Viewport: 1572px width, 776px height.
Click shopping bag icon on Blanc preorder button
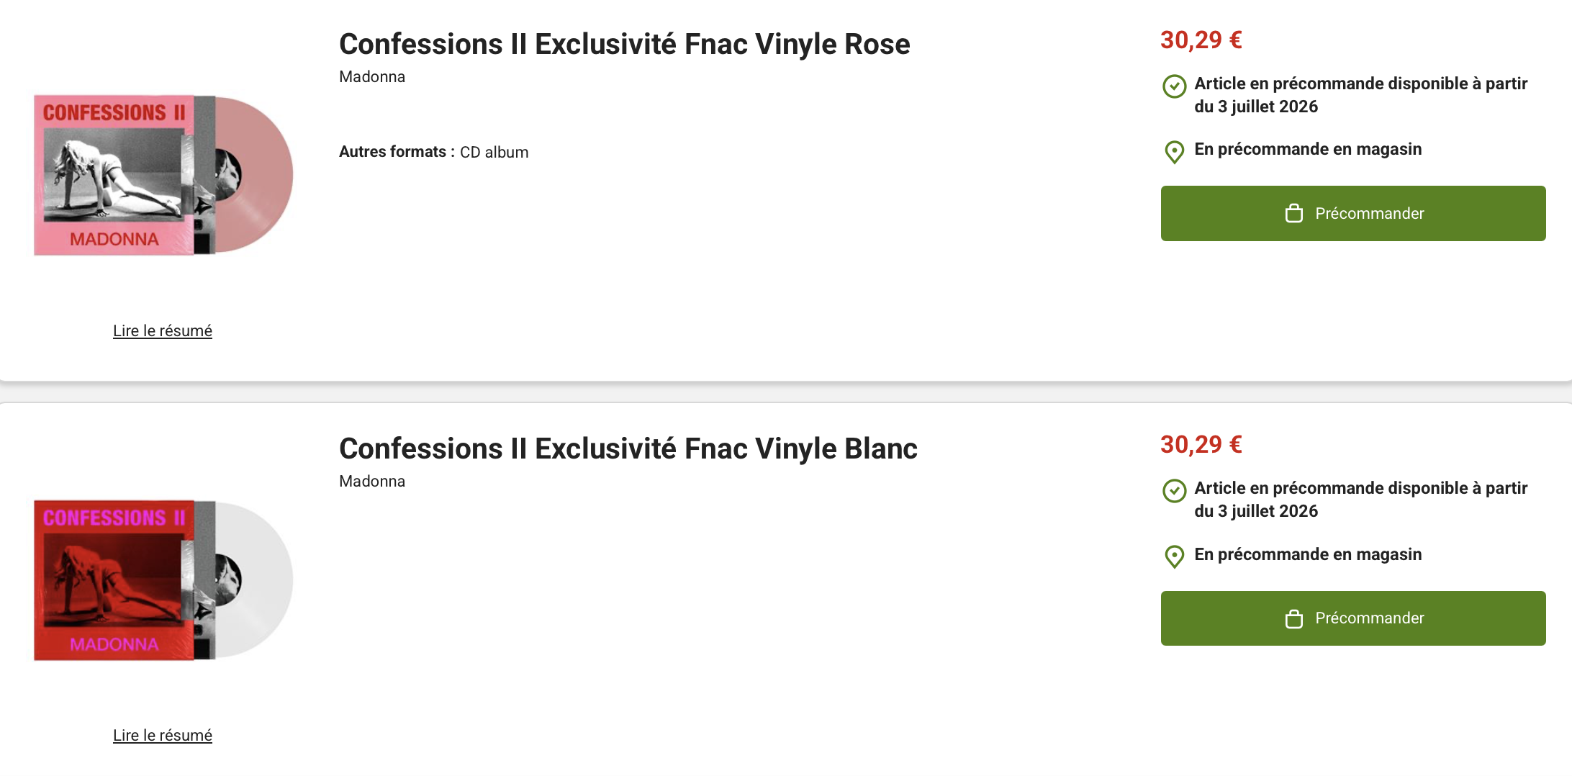point(1293,619)
